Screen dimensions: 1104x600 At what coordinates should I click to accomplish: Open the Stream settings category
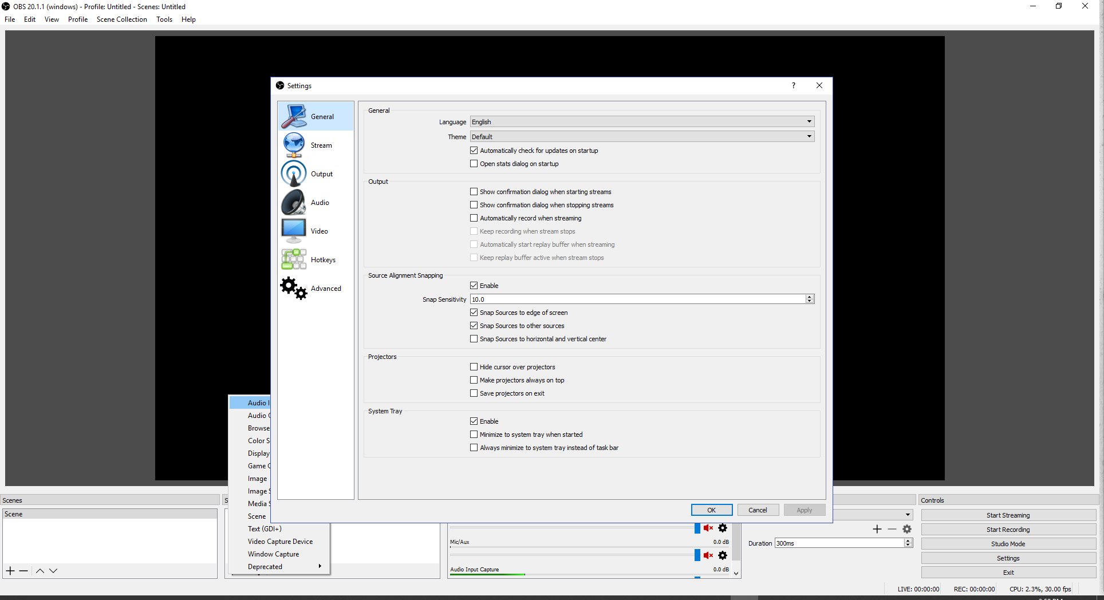coord(316,145)
